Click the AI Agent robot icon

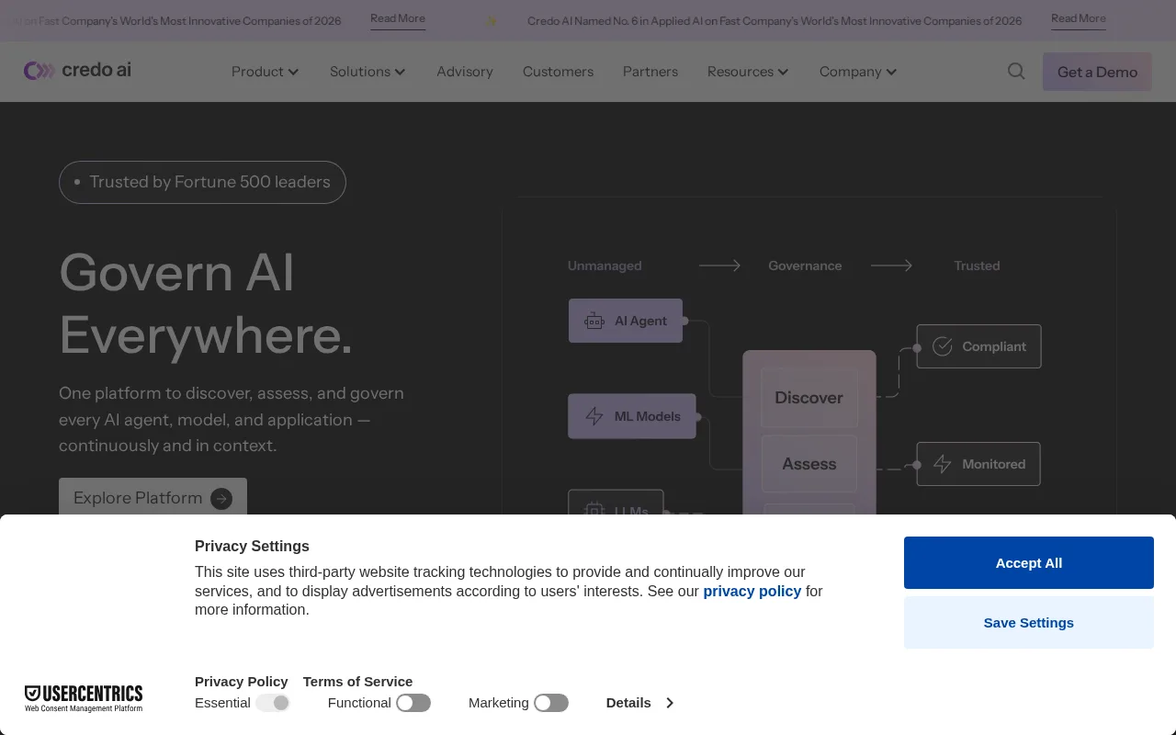(x=594, y=321)
